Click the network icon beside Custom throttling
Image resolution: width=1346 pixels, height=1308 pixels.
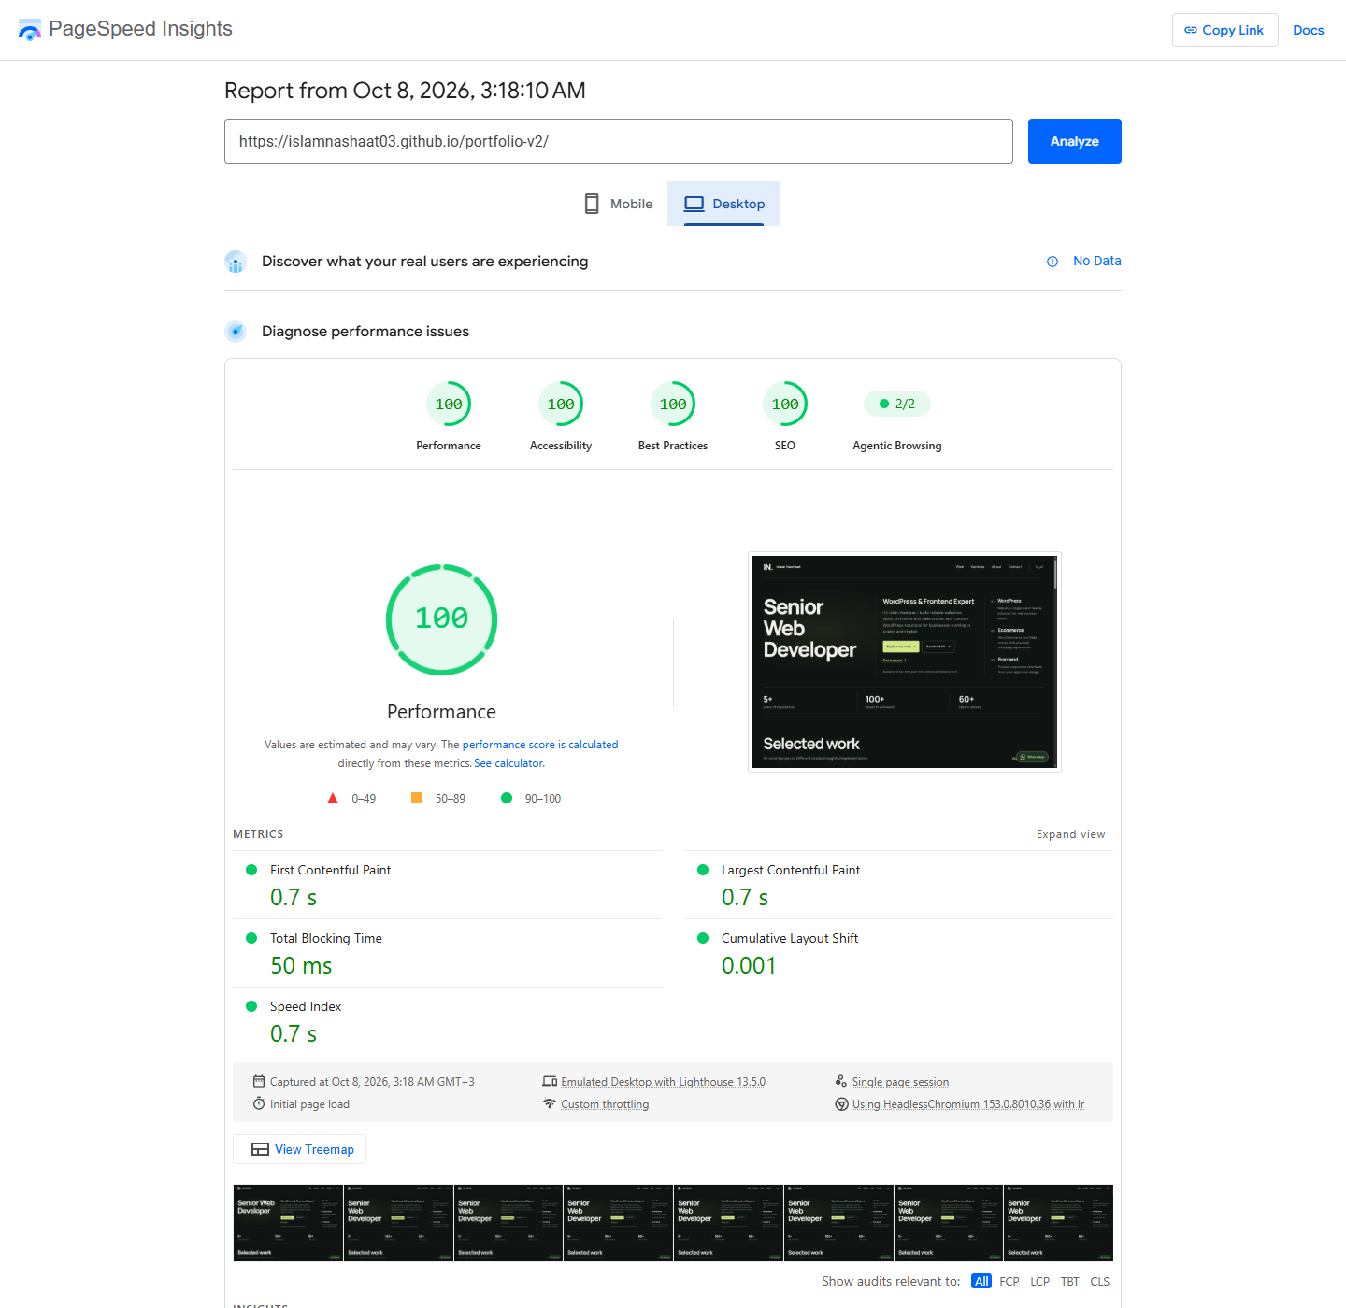pyautogui.click(x=550, y=1103)
